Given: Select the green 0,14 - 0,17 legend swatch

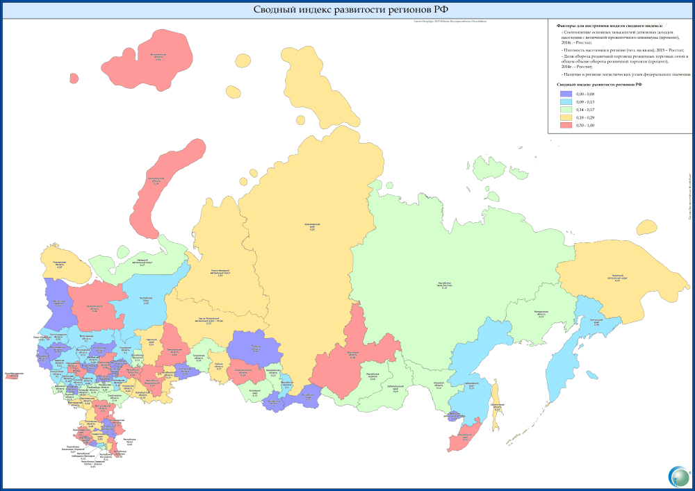Looking at the screenshot, I should [566, 110].
